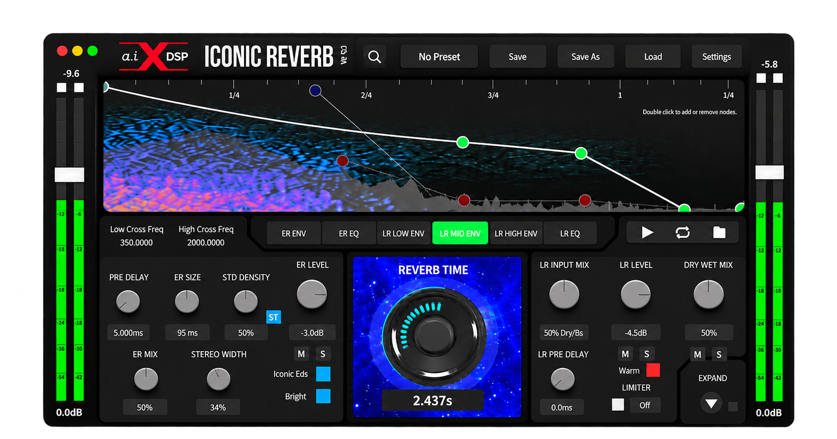Screen dimensions: 837x439
Task: Click the right output gain fader handle
Action: click(x=769, y=172)
